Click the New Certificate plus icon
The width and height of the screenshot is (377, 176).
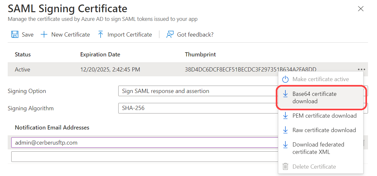tap(44, 35)
